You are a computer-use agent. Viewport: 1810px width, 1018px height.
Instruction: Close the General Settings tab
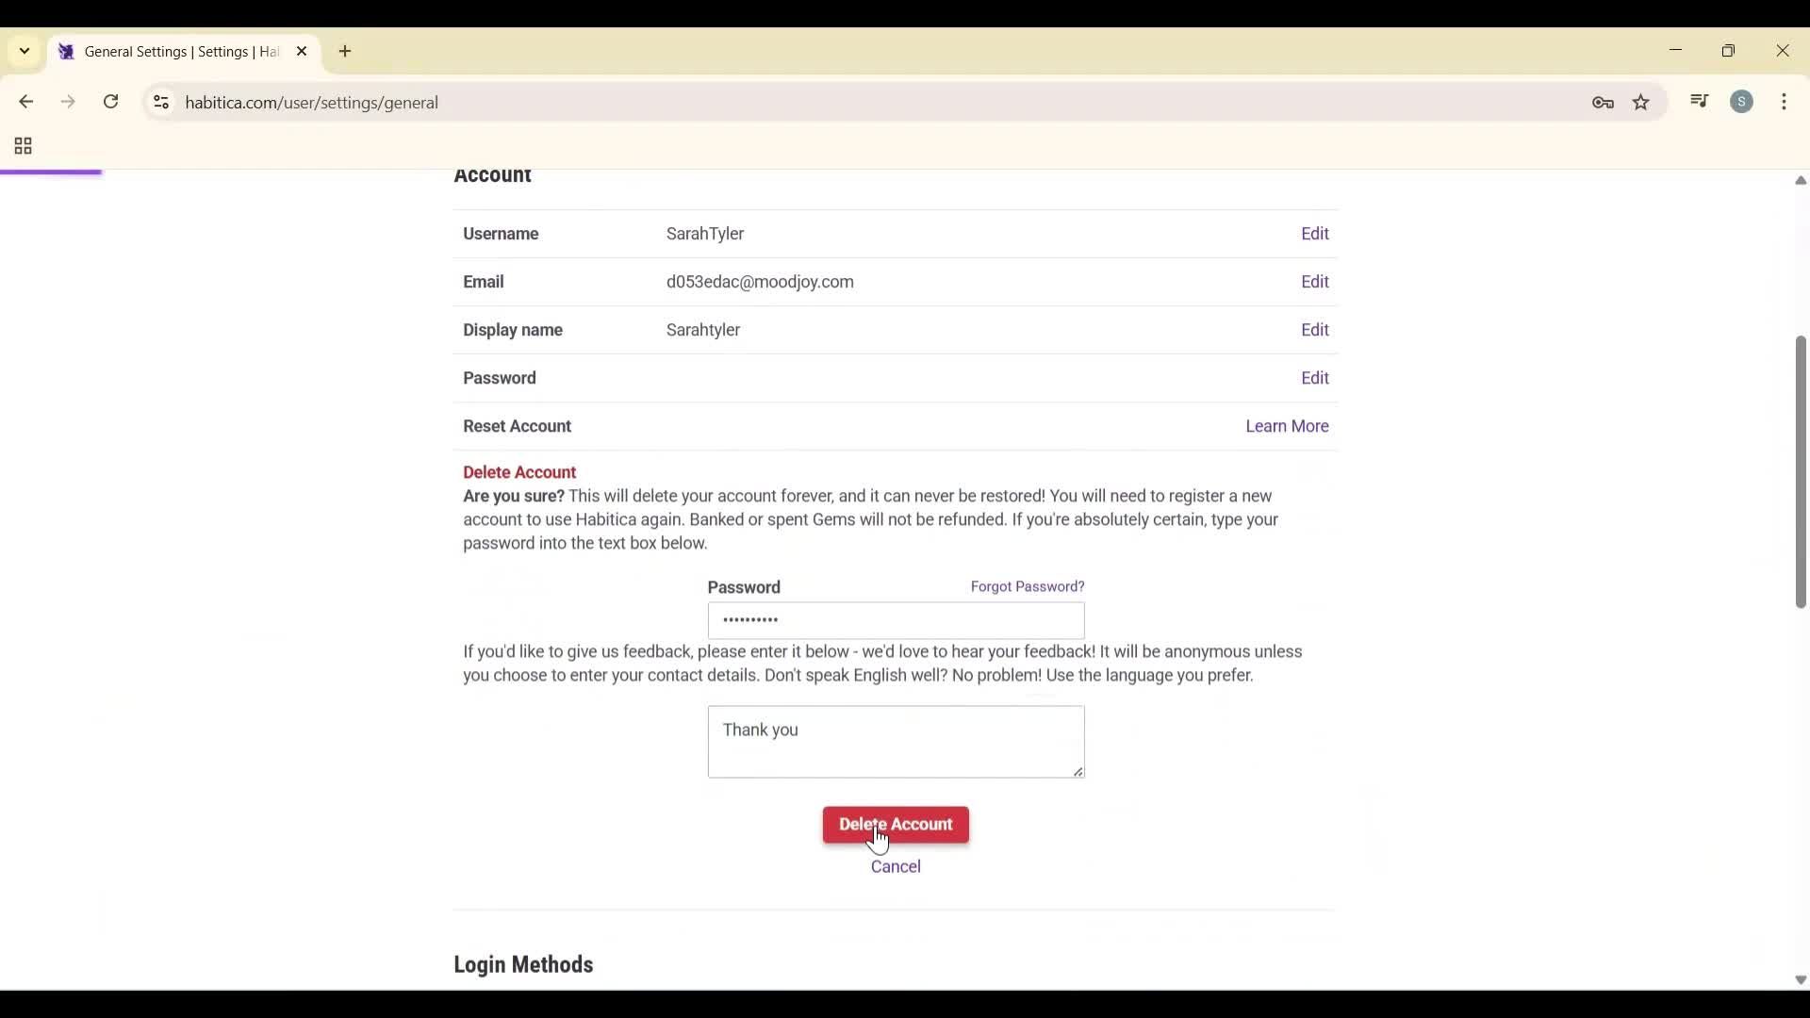302,52
